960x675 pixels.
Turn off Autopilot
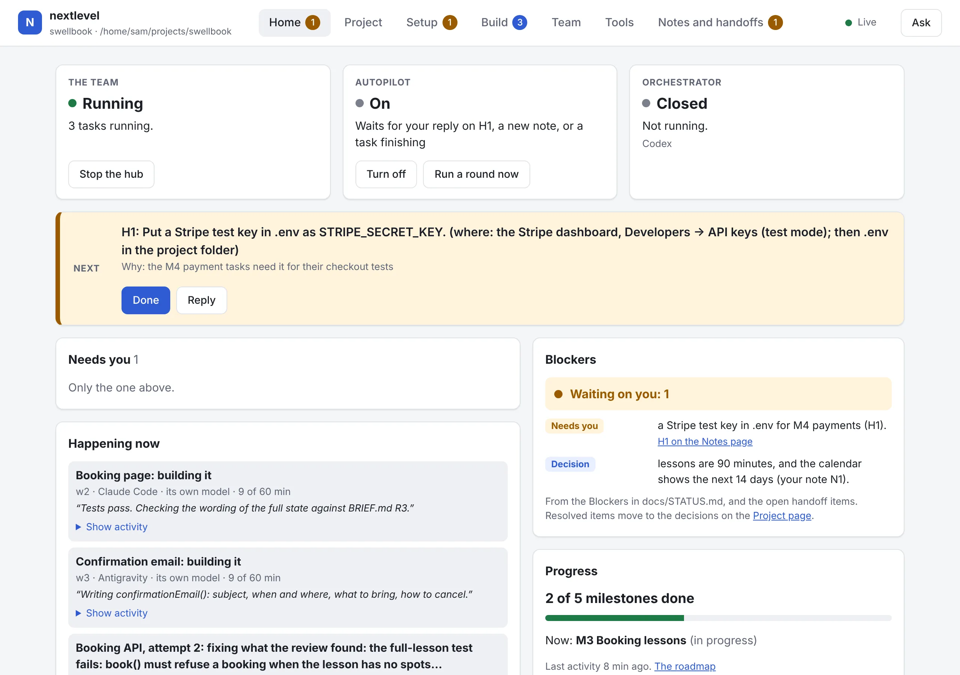[386, 174]
